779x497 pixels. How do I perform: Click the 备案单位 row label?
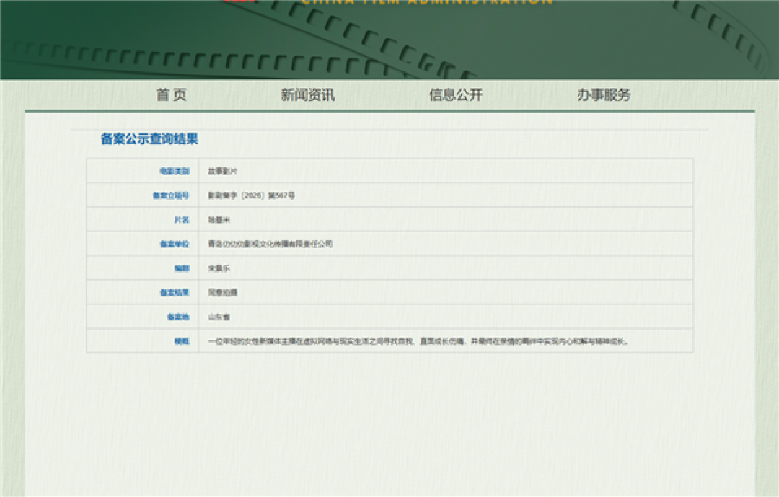(x=175, y=244)
